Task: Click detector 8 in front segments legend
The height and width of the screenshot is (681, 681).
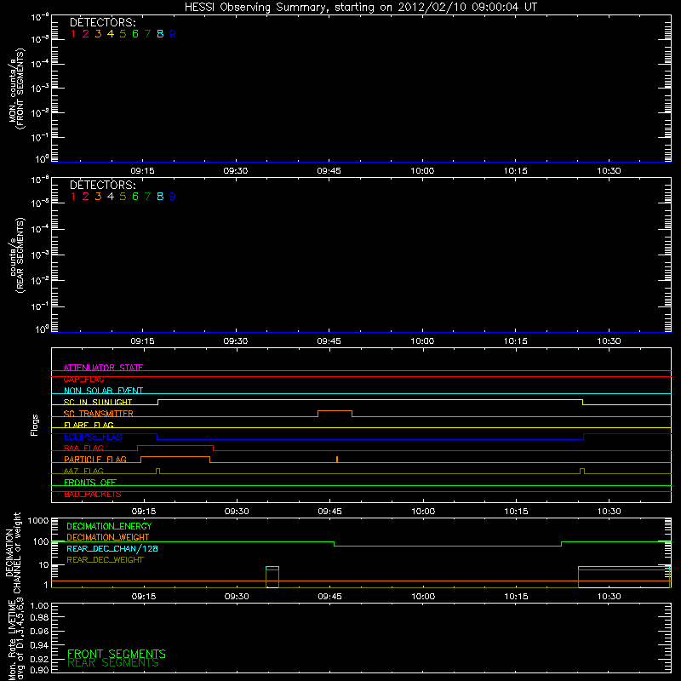Action: [x=160, y=34]
